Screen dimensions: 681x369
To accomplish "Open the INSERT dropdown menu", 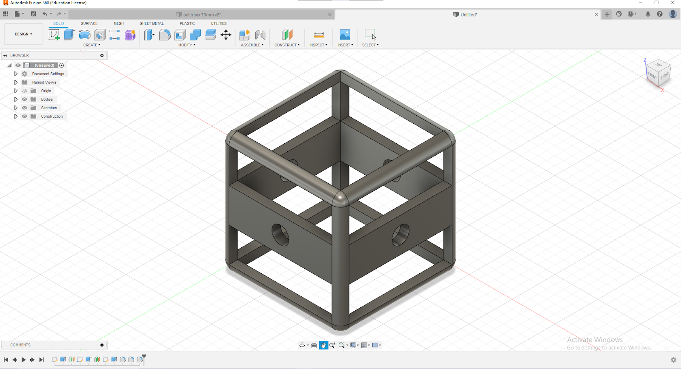I will [345, 45].
